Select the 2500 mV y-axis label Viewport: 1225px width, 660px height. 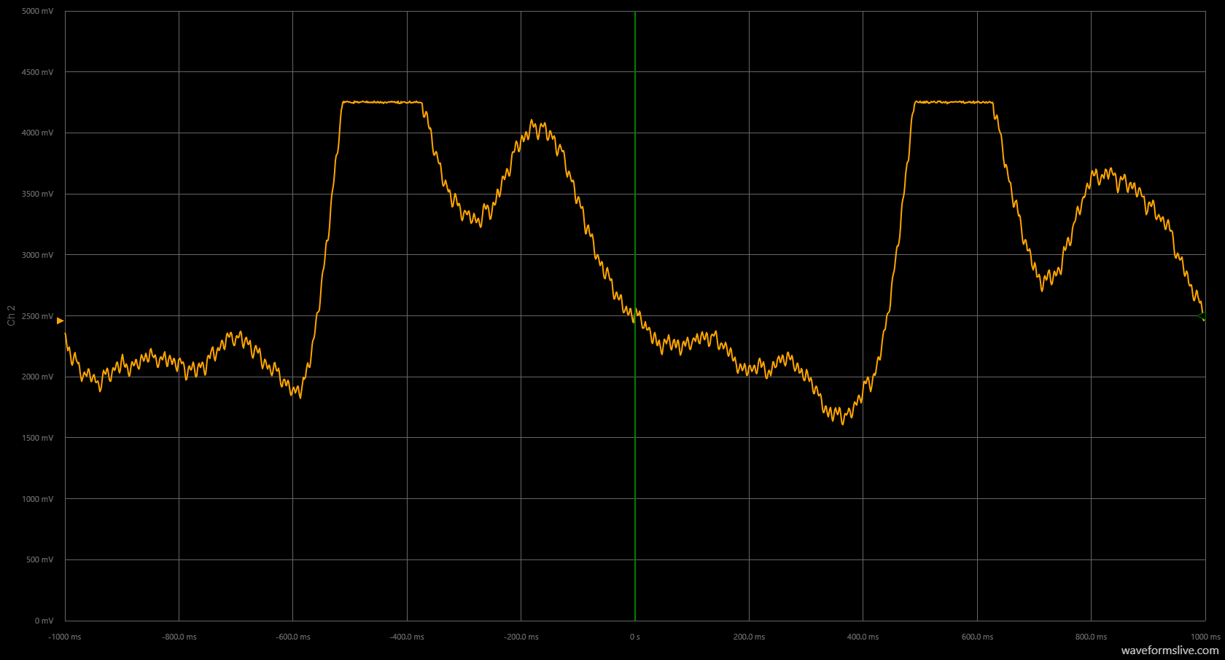(x=37, y=316)
